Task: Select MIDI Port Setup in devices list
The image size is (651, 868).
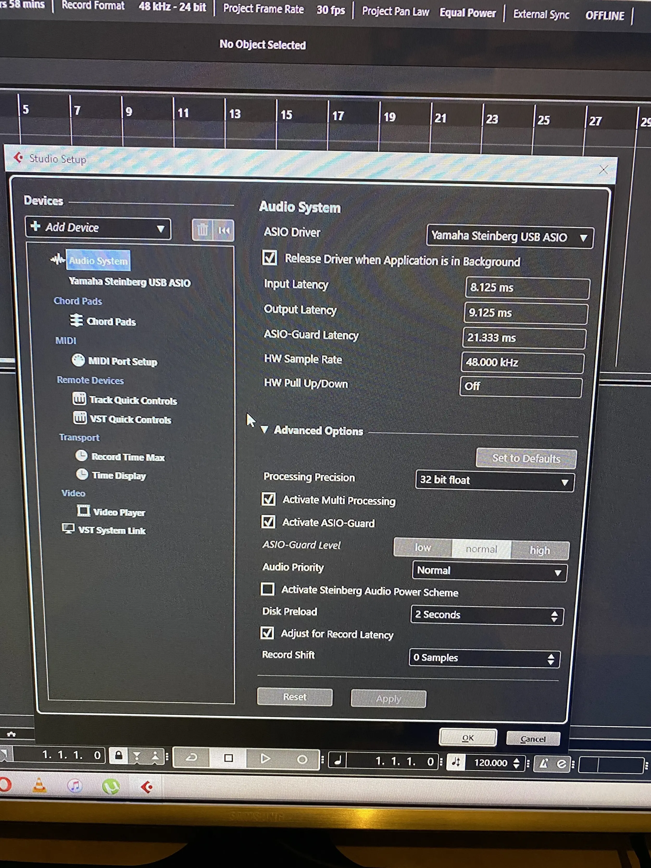Action: (x=122, y=361)
